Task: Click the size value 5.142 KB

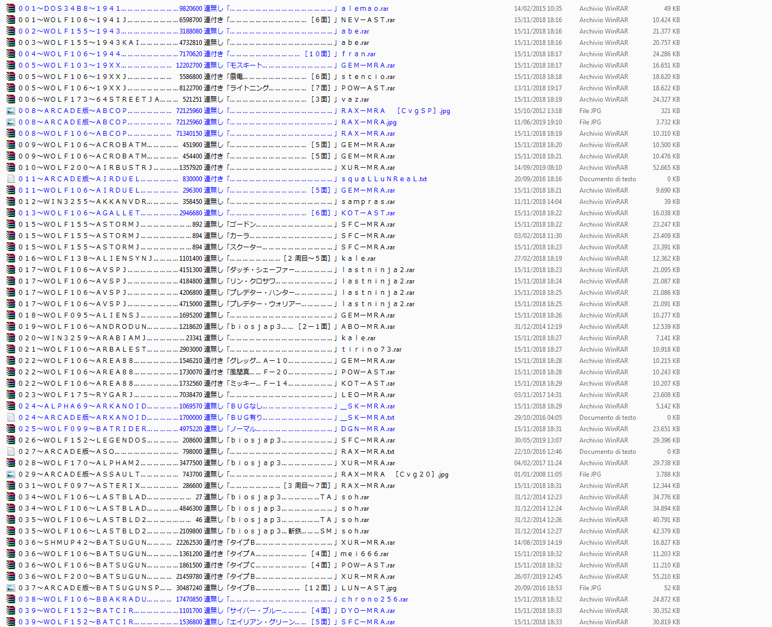Action: pos(668,406)
